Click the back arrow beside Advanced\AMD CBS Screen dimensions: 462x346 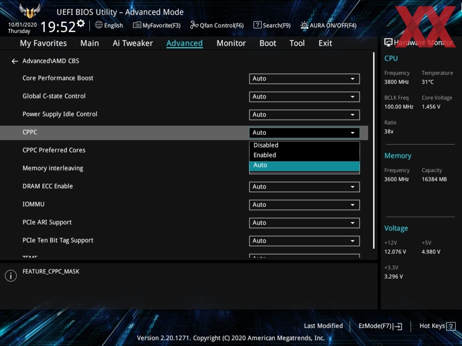[x=15, y=61]
